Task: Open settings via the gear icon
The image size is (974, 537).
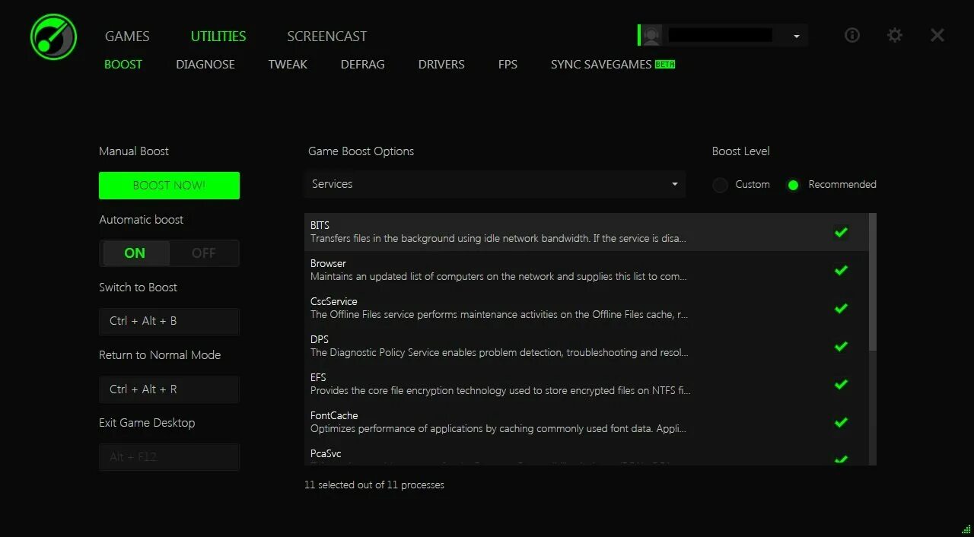Action: pos(895,35)
